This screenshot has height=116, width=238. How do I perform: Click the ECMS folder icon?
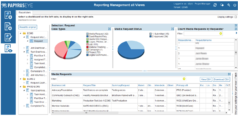tap(24, 33)
